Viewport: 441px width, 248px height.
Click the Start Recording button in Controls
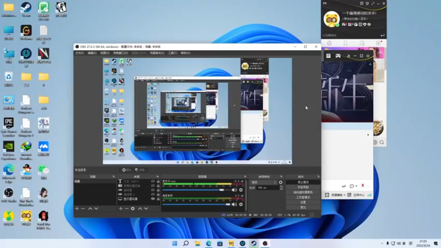click(x=303, y=187)
